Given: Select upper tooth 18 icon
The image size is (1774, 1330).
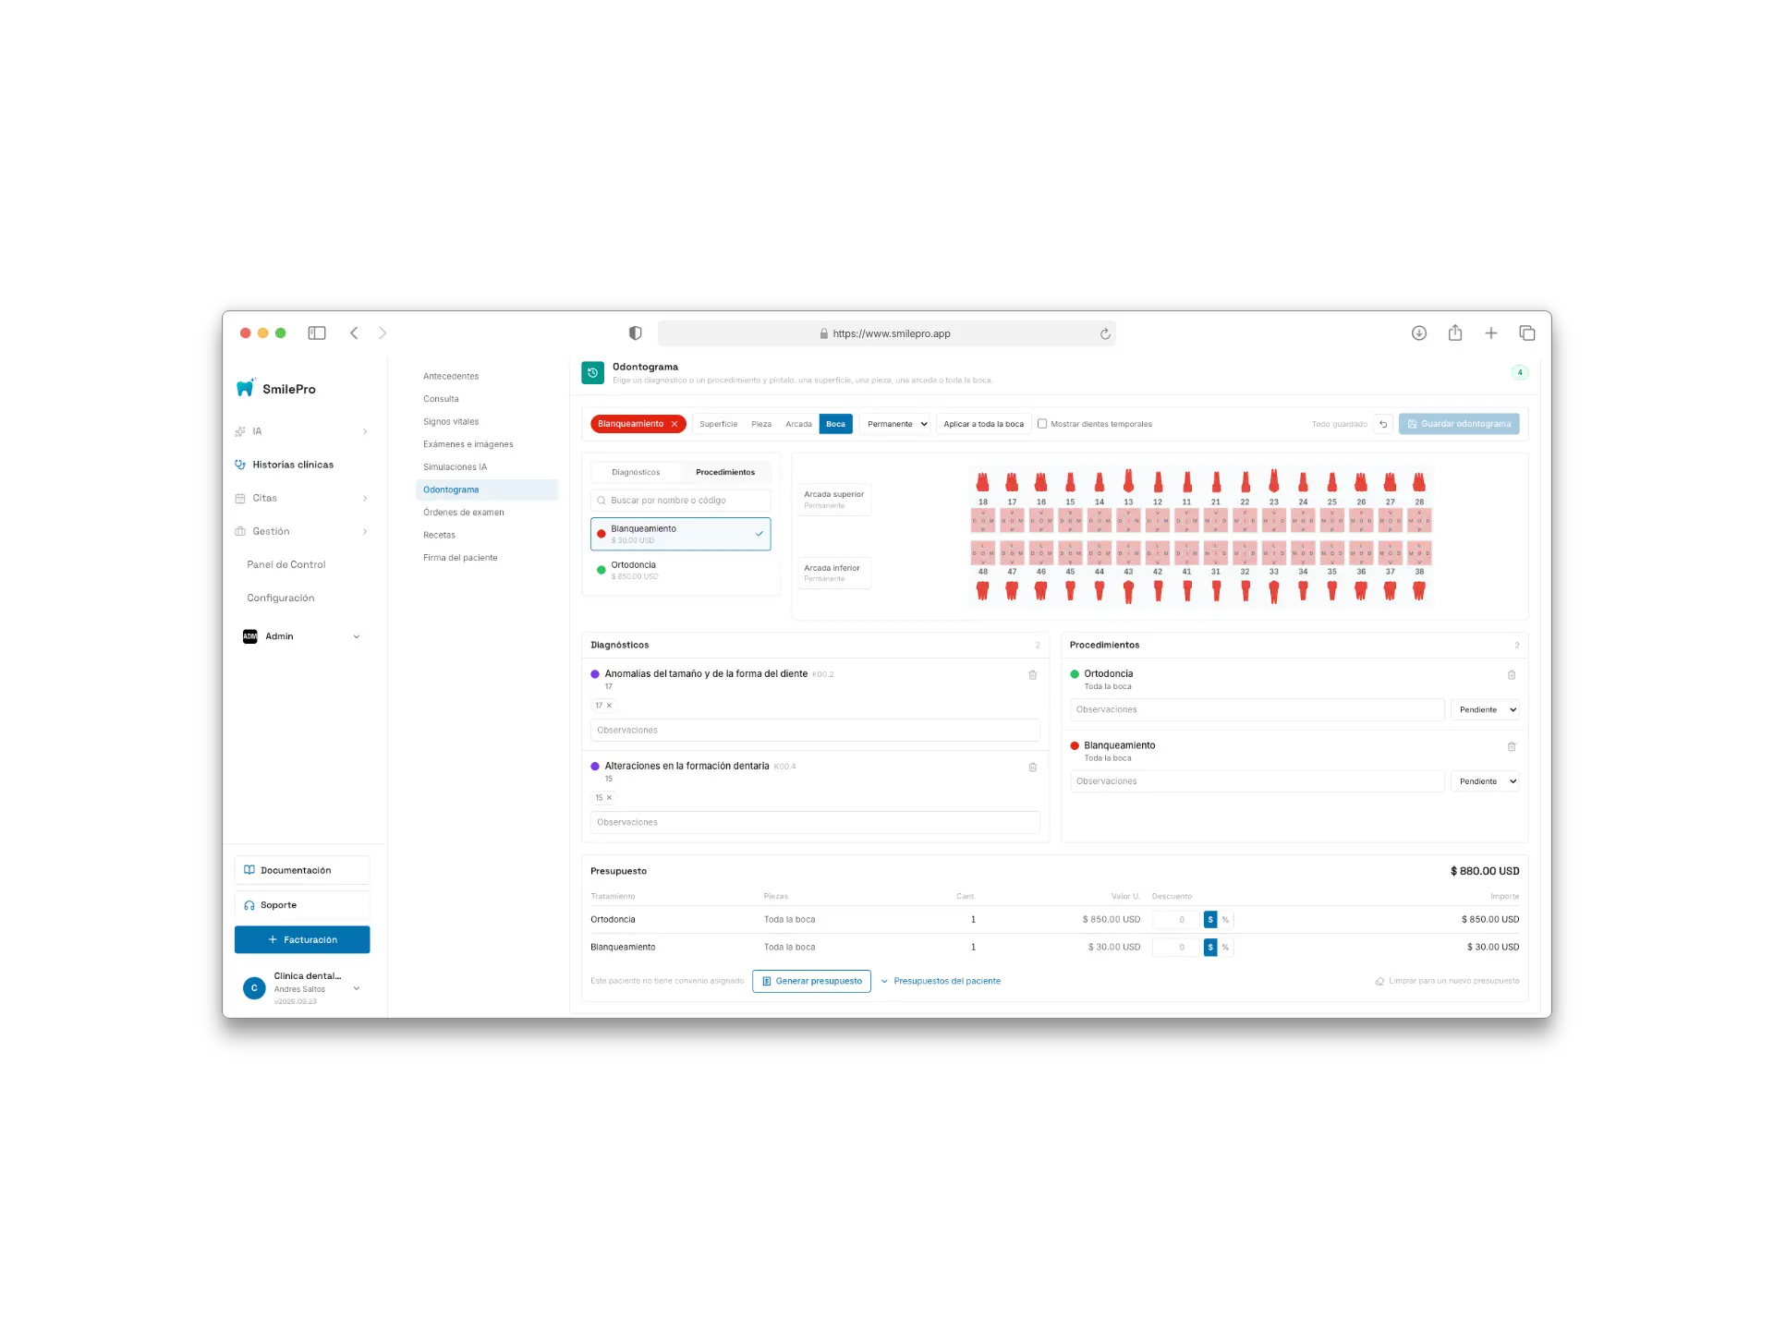Looking at the screenshot, I should click(x=983, y=481).
